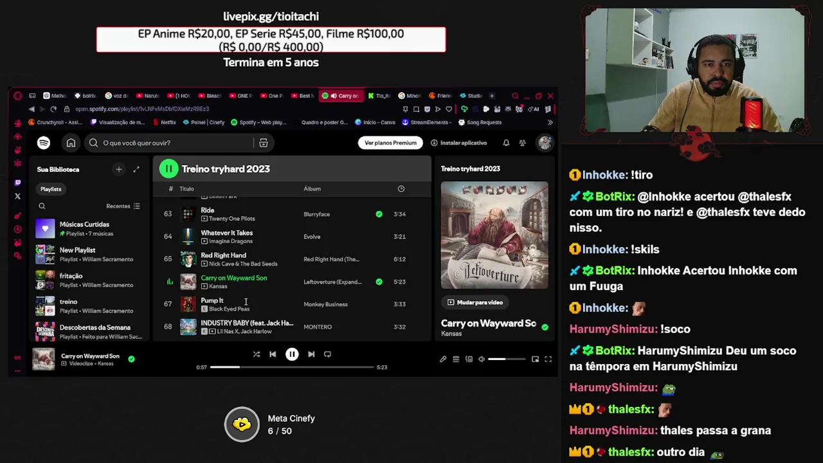Click plus to create playlist in library
This screenshot has height=463, width=823.
click(x=118, y=169)
